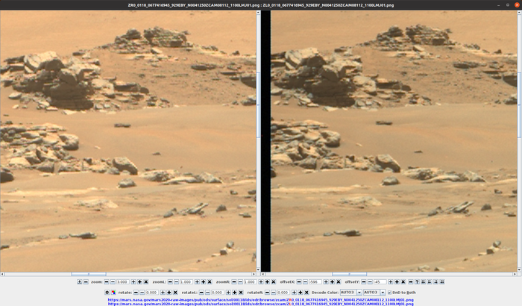Image resolution: width=522 pixels, height=306 pixels.
Task: Click the rotateR value input field
Action: pyautogui.click(x=283, y=293)
